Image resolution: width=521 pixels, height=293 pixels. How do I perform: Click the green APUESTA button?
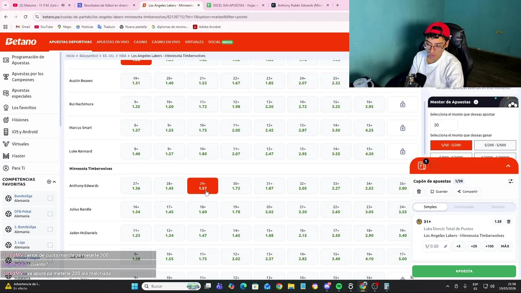pos(464,271)
